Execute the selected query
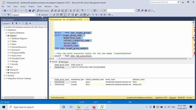This screenshot has height=110, width=196. pos(43,15)
